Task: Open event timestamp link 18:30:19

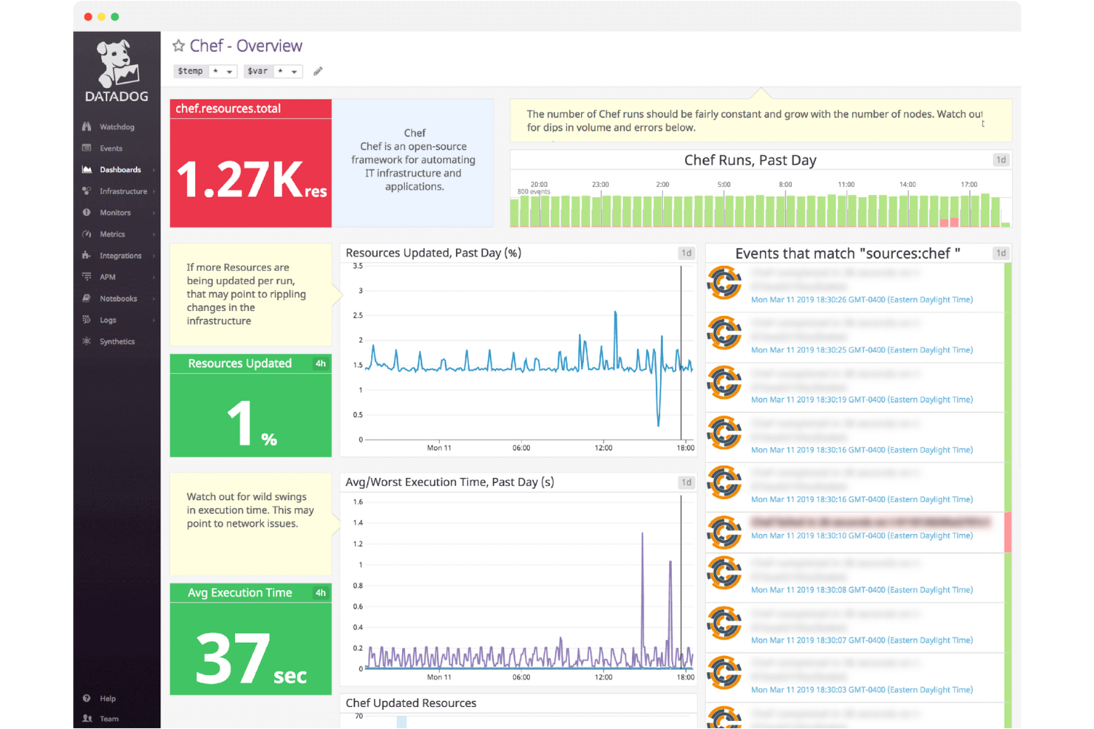Action: [862, 400]
